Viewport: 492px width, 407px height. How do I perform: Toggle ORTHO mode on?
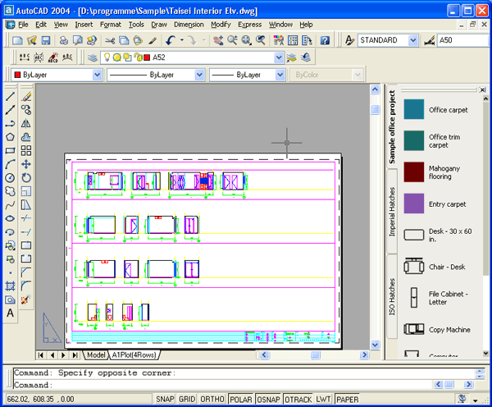pos(212,400)
